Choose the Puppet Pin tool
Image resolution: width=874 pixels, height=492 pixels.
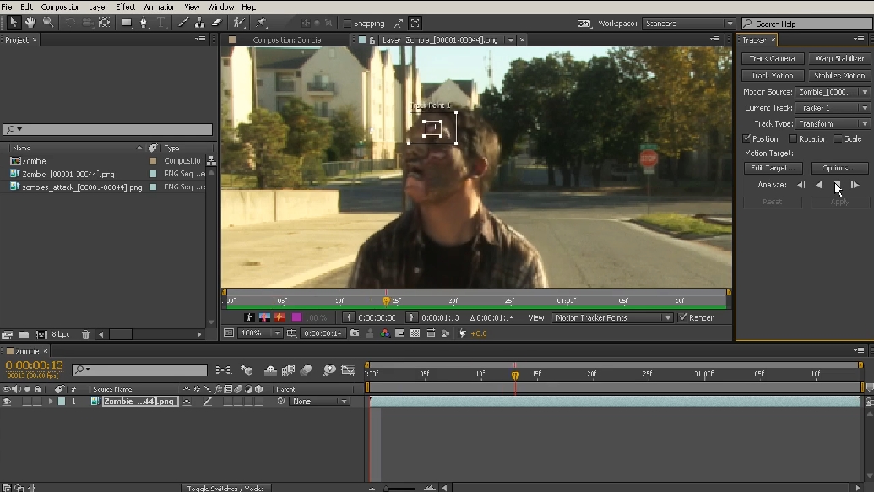click(262, 23)
